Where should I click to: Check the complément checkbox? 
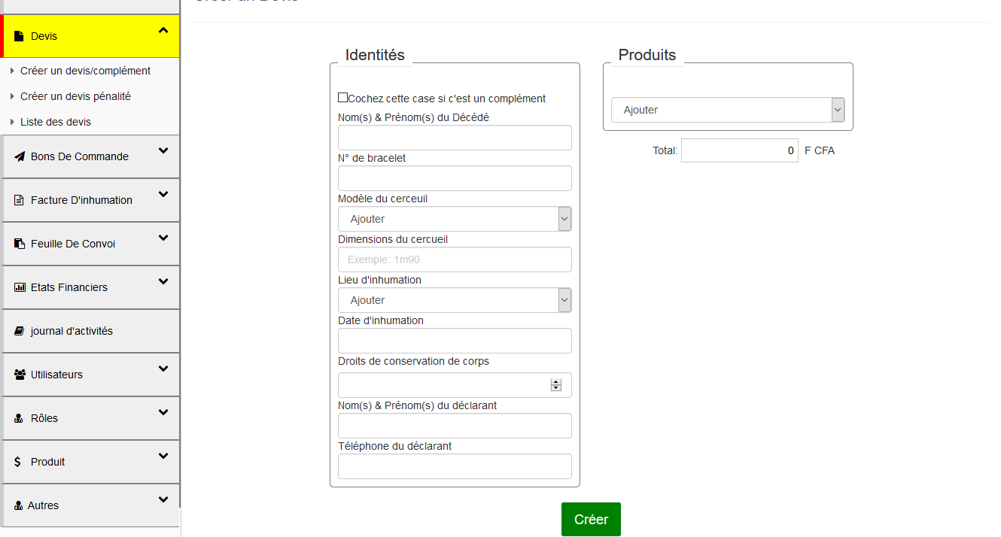343,98
